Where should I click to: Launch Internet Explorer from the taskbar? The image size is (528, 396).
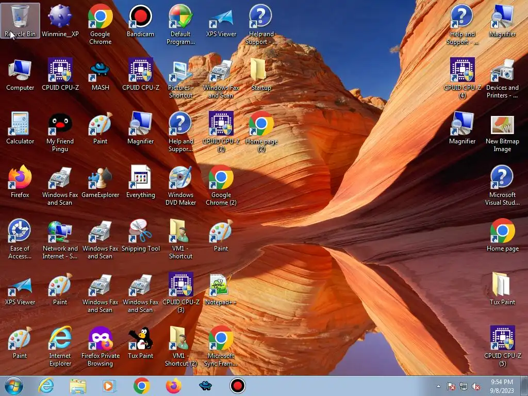[46, 386]
